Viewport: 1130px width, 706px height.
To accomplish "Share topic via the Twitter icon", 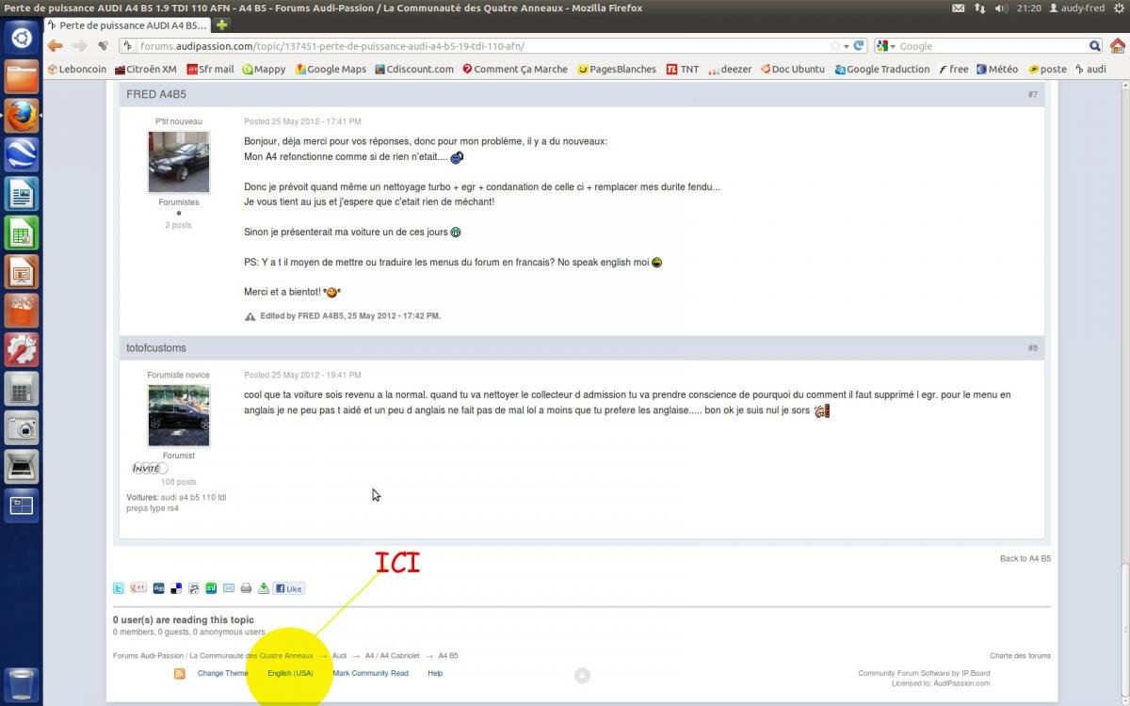I will (119, 588).
